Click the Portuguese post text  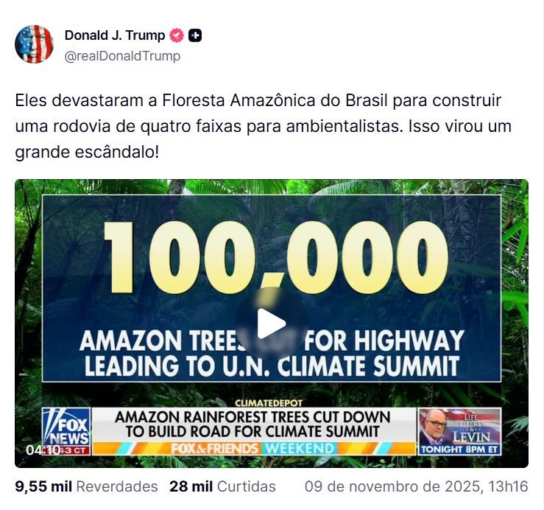(263, 126)
